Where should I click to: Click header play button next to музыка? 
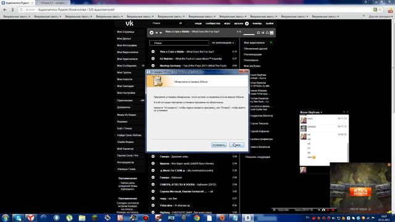click(247, 23)
